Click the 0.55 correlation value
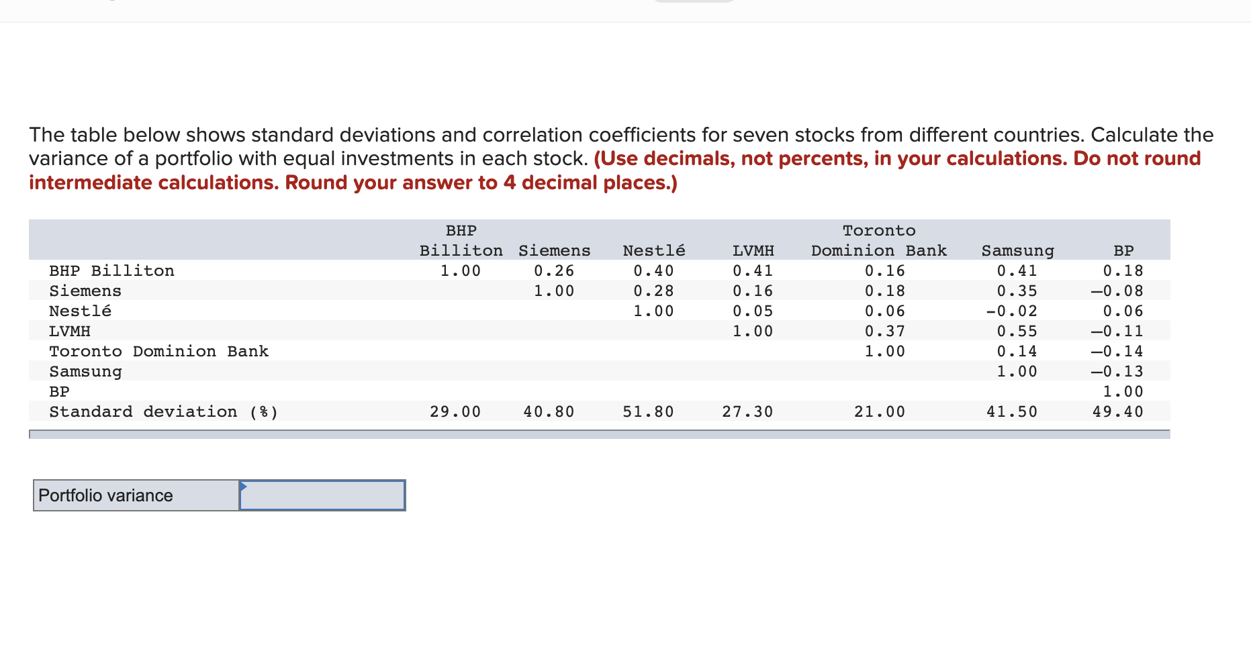This screenshot has height=647, width=1251. click(1017, 331)
